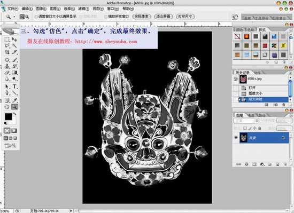Select the Type tool
The width and height of the screenshot is (294, 213).
[x=15, y=86]
